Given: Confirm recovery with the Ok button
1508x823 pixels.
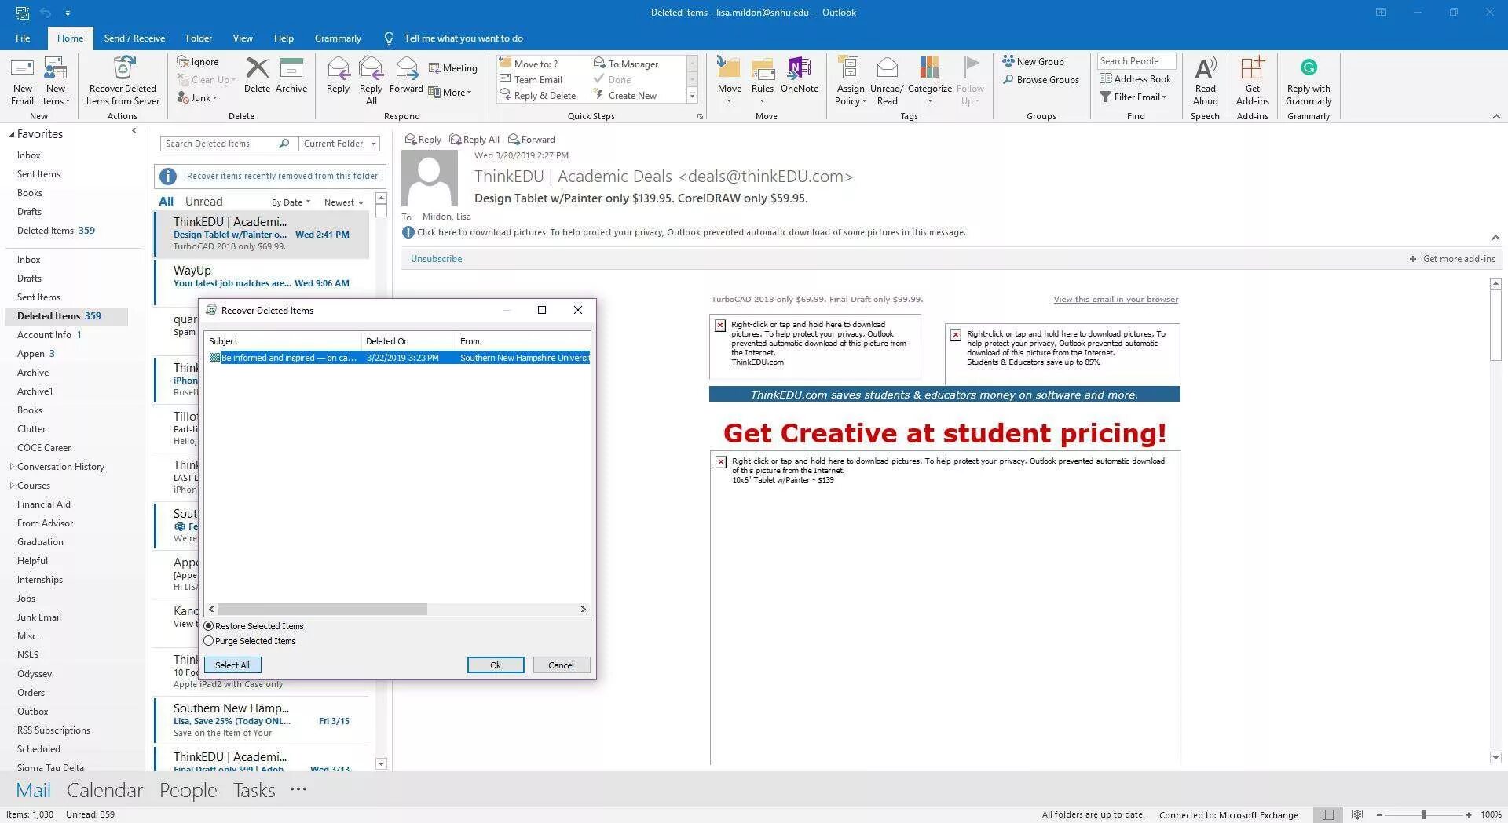Looking at the screenshot, I should pos(496,665).
